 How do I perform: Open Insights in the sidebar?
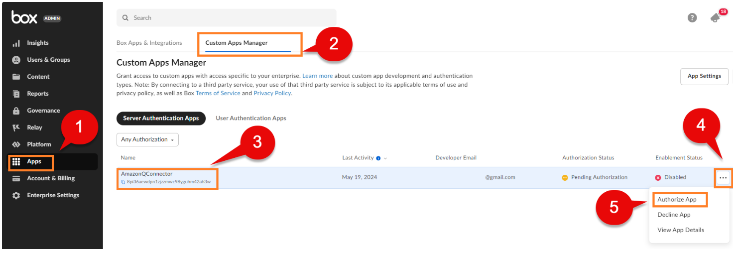click(37, 43)
